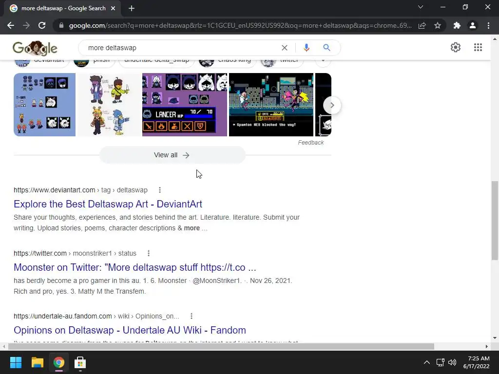View site security lock info

click(61, 25)
